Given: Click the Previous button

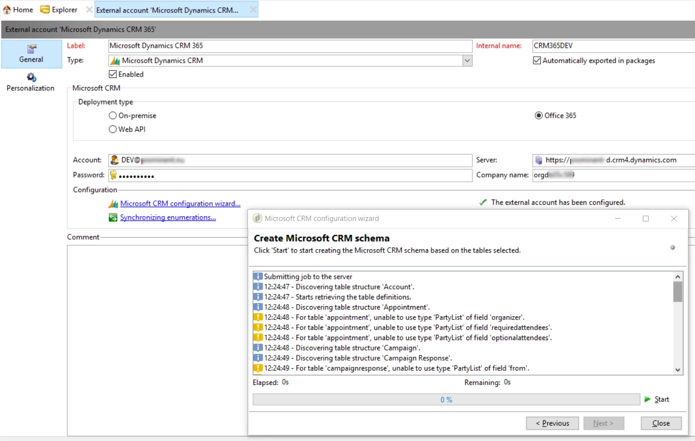Looking at the screenshot, I should pyautogui.click(x=552, y=423).
